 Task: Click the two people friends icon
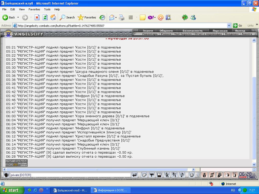click(227, 175)
